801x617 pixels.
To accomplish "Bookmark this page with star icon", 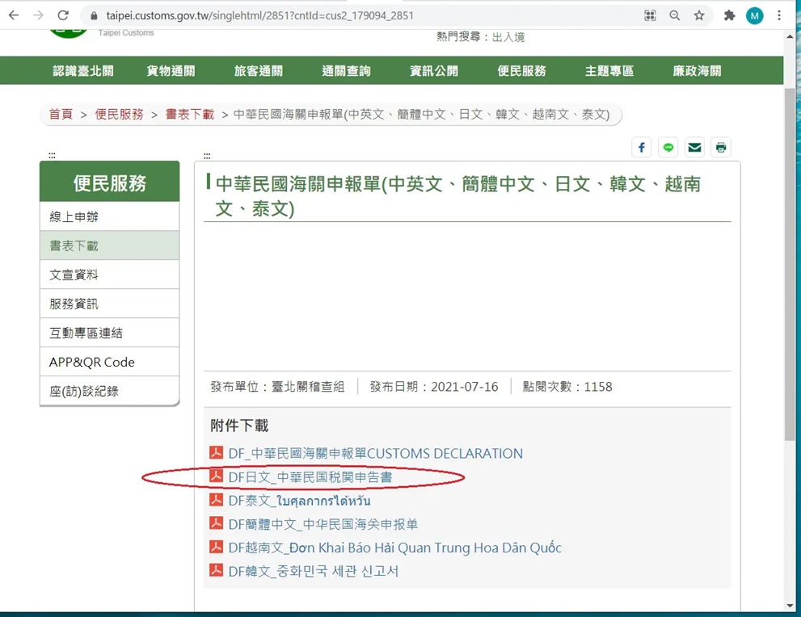I will click(699, 15).
